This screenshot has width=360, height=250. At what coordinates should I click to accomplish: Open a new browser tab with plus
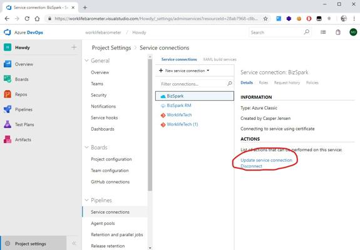(85, 7)
